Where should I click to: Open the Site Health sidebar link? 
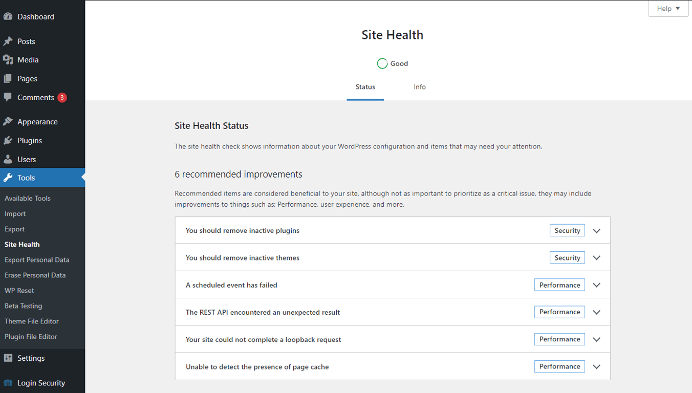point(21,244)
